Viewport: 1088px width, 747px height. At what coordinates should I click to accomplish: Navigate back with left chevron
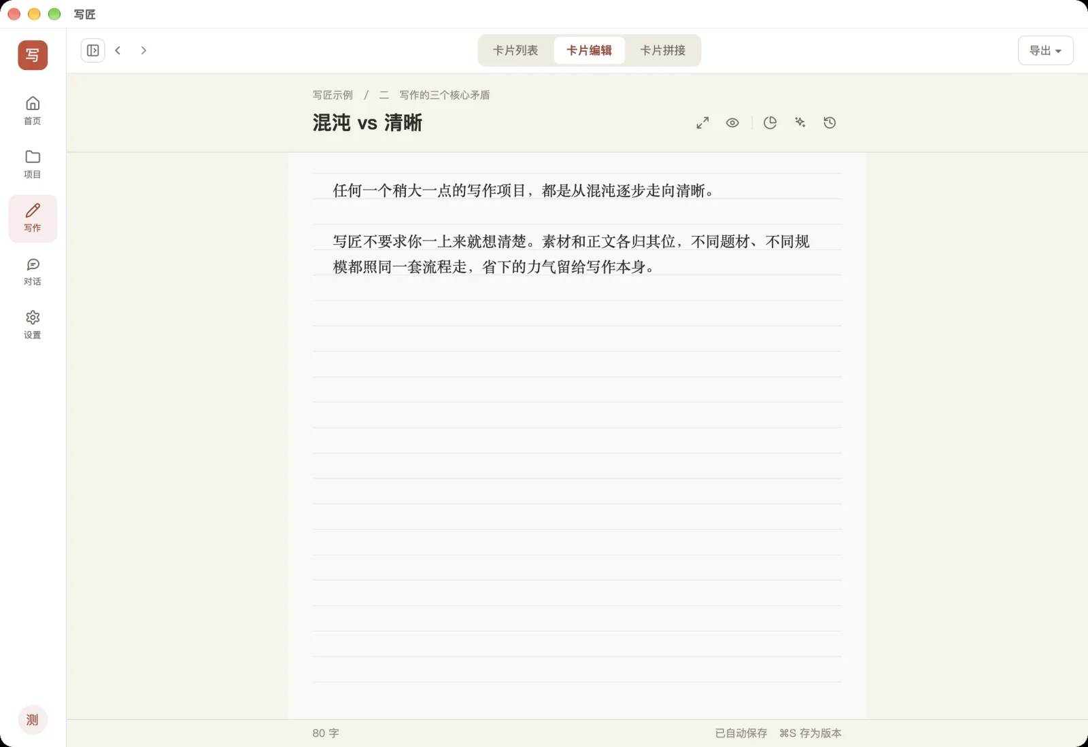[x=118, y=50]
